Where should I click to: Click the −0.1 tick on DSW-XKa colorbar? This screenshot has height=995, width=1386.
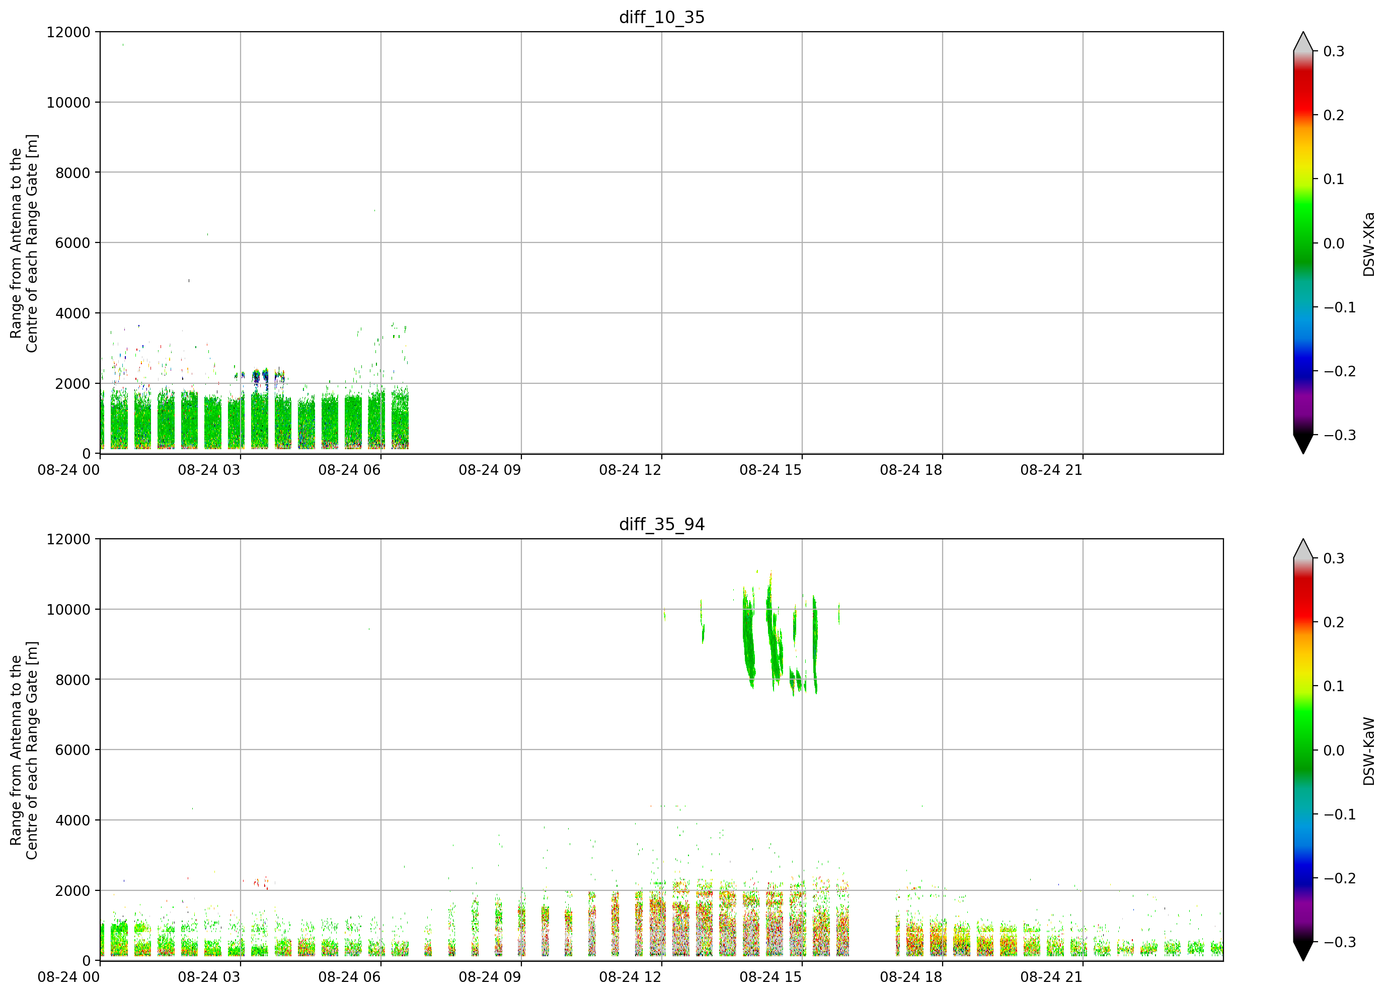point(1340,307)
